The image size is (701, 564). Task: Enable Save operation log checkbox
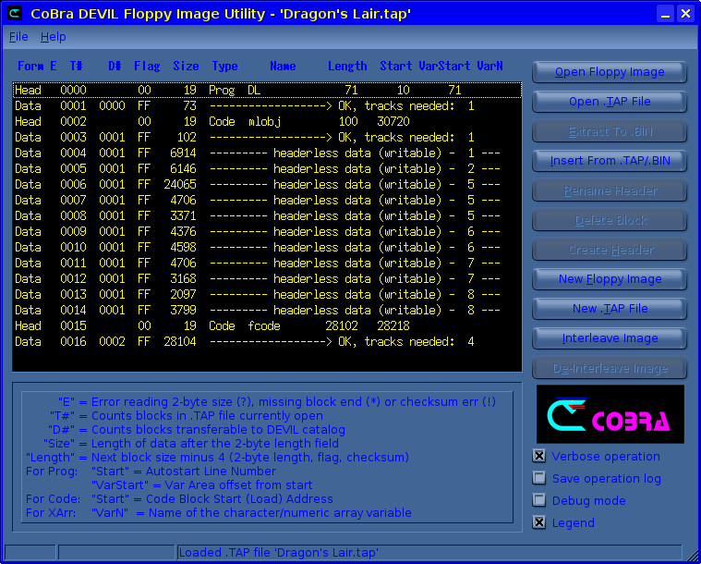click(x=539, y=478)
